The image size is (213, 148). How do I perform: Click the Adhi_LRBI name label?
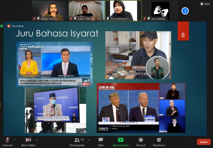(84, 19)
